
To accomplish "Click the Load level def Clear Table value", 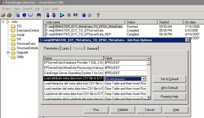I will tap(125, 94).
